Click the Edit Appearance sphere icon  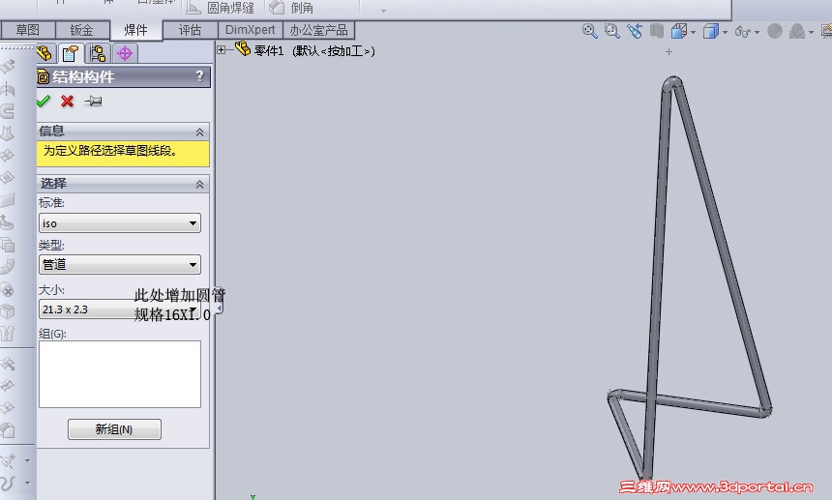pos(775,31)
